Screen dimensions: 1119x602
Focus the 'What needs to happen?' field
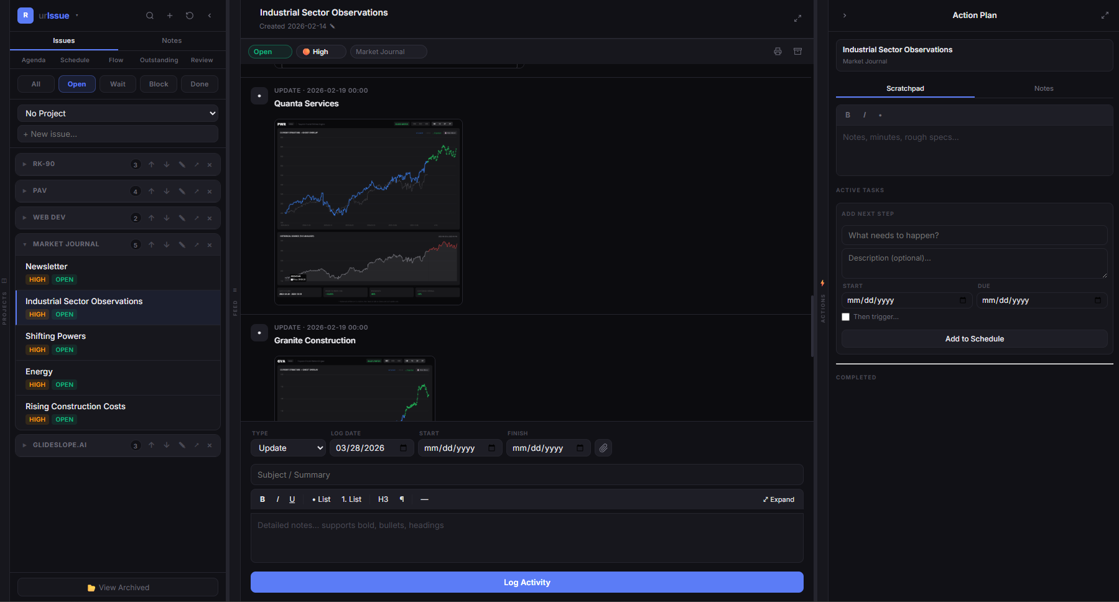coord(974,235)
